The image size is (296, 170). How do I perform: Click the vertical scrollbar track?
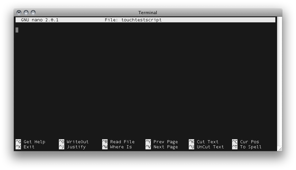(x=279, y=81)
